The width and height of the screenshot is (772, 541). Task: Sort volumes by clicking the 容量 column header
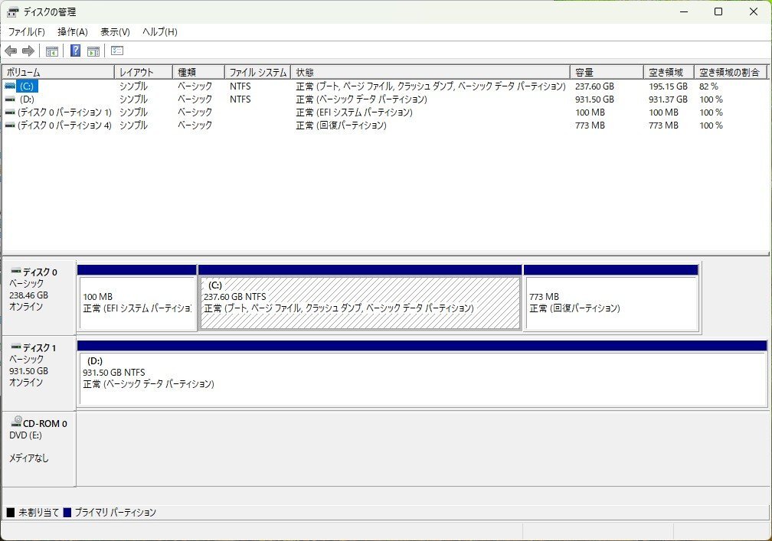tap(584, 70)
